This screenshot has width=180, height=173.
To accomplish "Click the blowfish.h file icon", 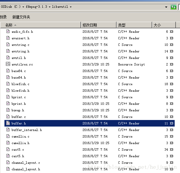I will [8, 90].
